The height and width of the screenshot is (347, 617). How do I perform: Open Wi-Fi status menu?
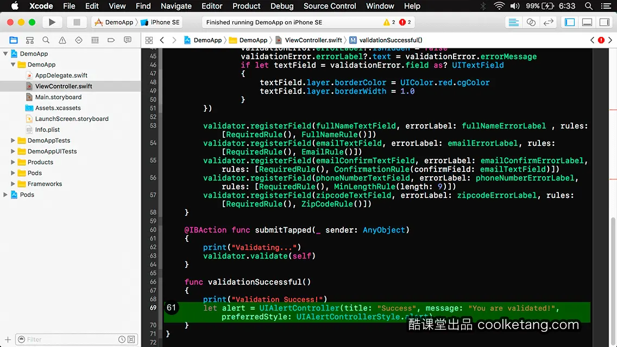coord(499,6)
